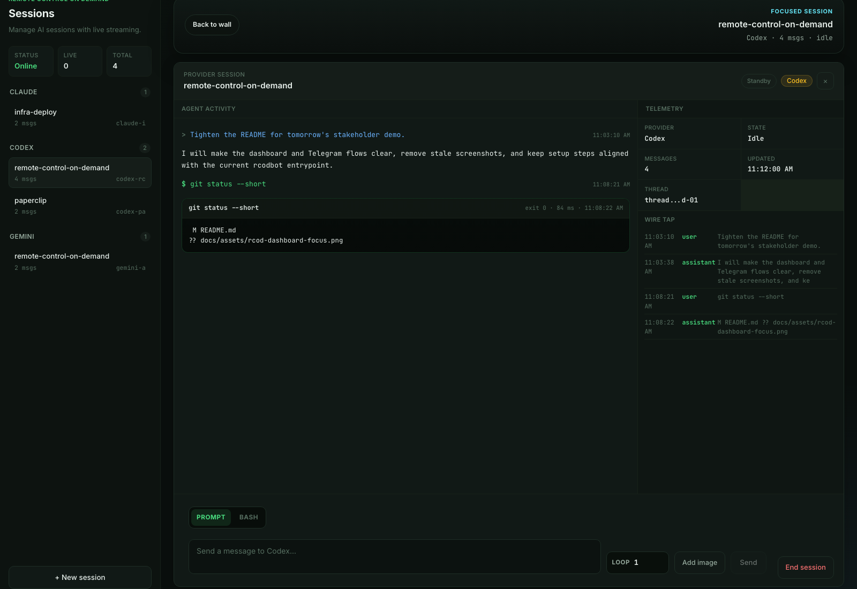Click the Online status value
The width and height of the screenshot is (857, 589).
pyautogui.click(x=26, y=66)
